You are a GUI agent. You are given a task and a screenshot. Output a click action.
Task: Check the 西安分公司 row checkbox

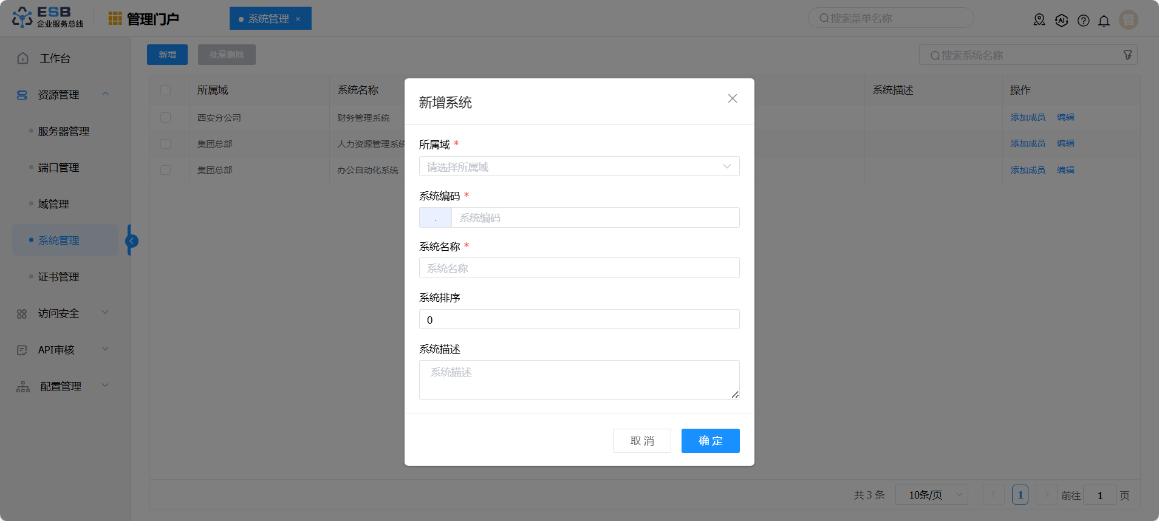coord(165,118)
